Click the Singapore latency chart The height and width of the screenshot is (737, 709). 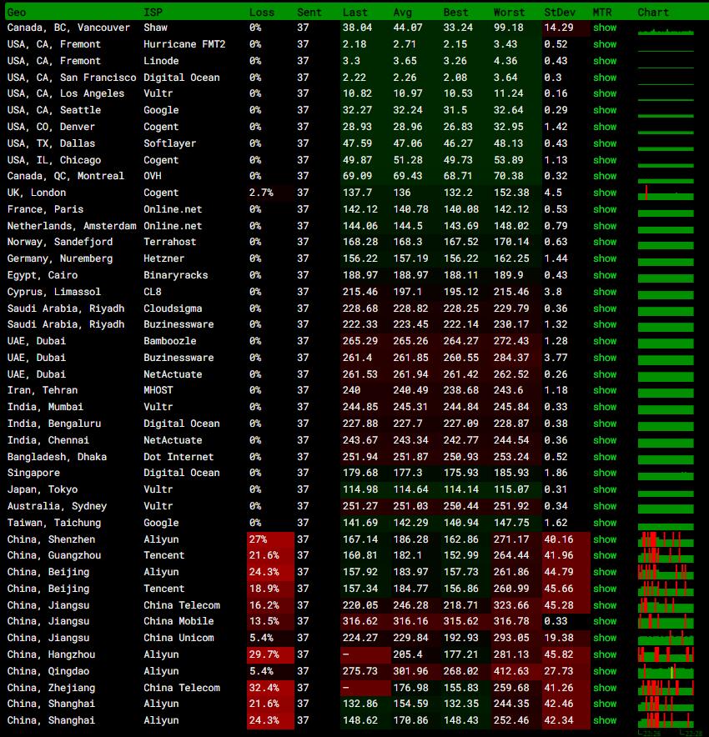[666, 475]
